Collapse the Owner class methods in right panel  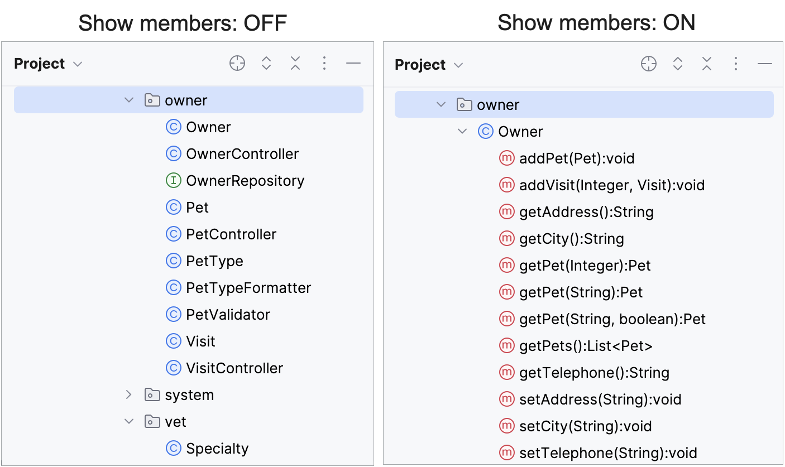[462, 131]
